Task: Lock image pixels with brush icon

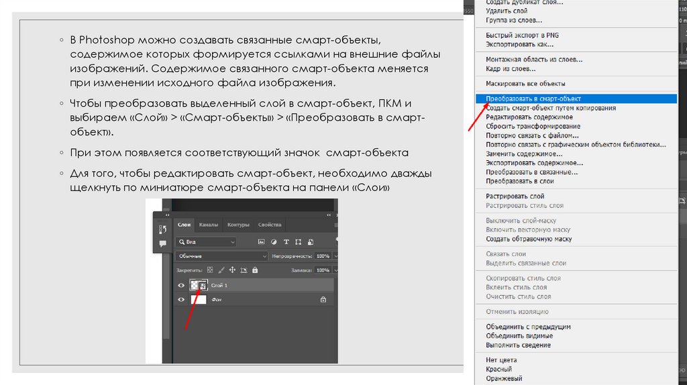Action: pyautogui.click(x=221, y=270)
